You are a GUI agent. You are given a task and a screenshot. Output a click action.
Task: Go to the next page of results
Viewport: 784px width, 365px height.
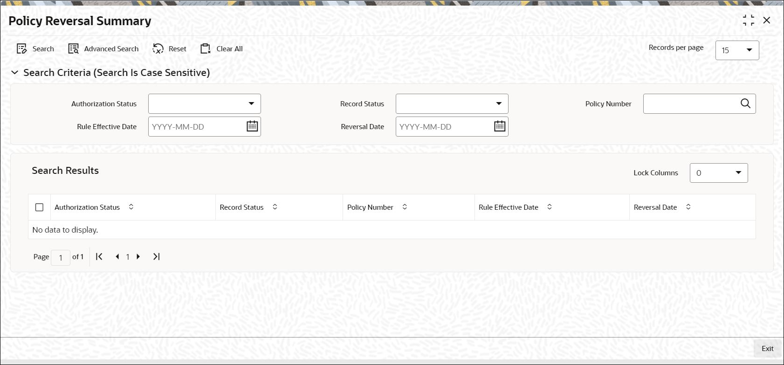(x=138, y=256)
